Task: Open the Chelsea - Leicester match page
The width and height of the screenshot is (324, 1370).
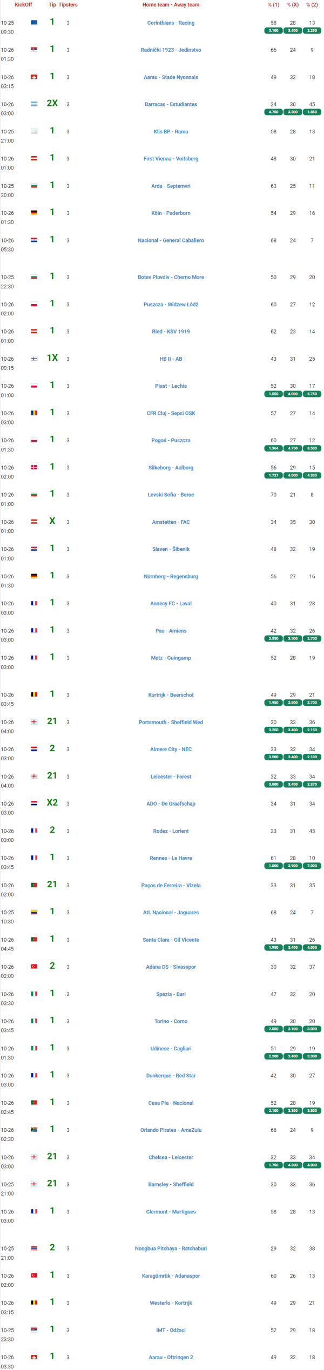Action: (171, 1157)
